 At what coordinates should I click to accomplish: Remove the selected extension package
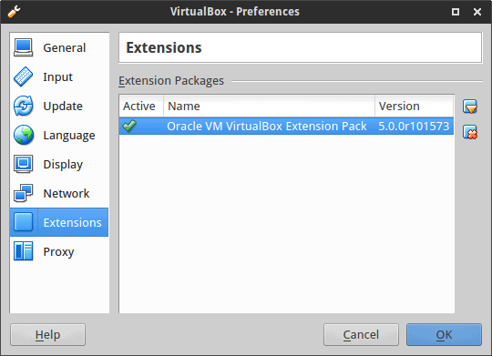470,132
